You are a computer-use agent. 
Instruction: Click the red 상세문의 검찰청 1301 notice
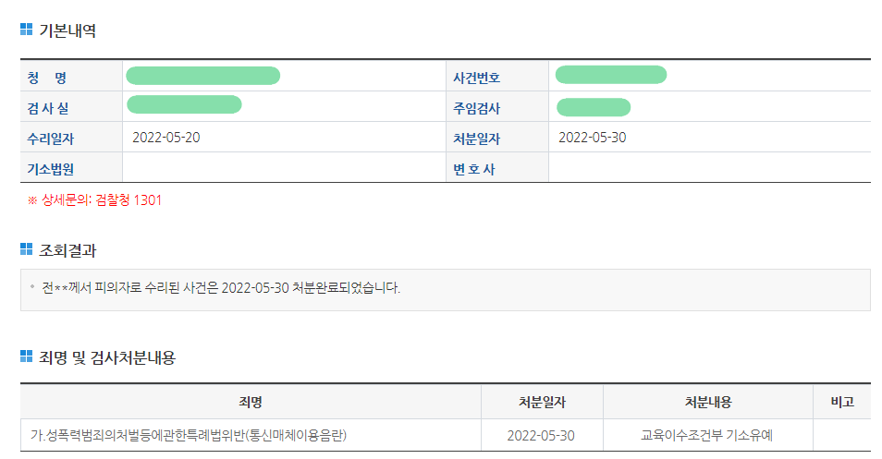click(x=94, y=199)
